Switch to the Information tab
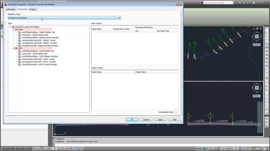The image size is (270, 151). click(x=11, y=9)
